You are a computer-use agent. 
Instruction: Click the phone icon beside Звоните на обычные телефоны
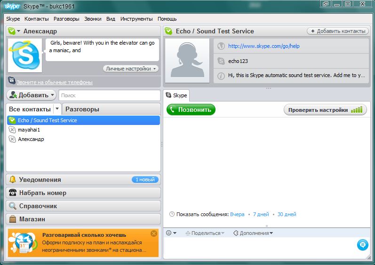tap(11, 80)
